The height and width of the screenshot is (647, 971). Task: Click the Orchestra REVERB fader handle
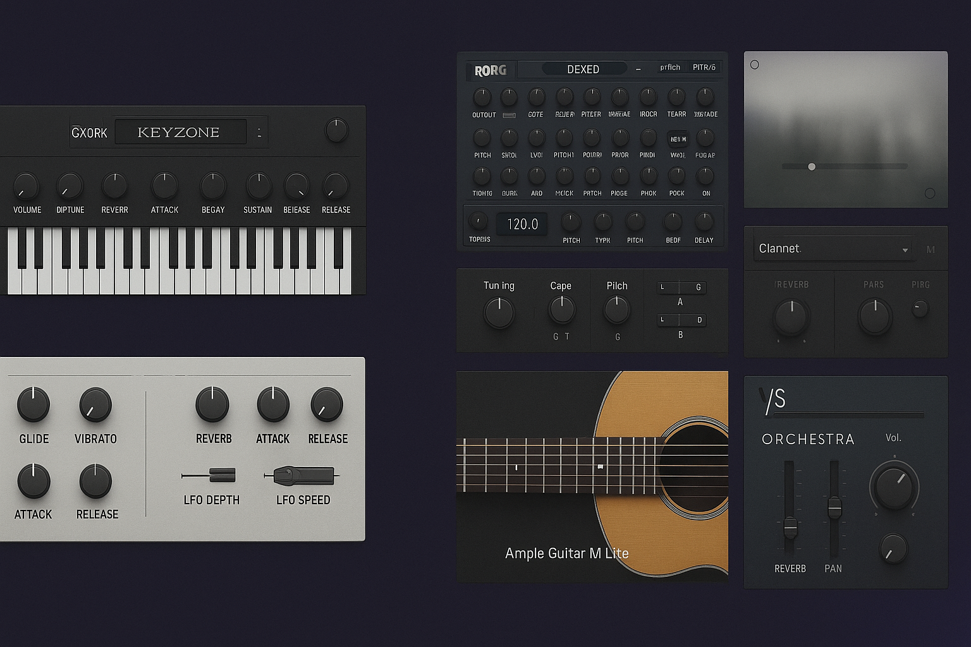(x=790, y=526)
